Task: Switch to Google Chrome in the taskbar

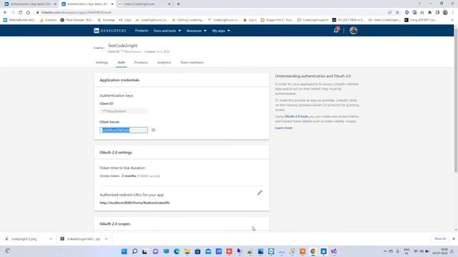Action: coord(313,251)
